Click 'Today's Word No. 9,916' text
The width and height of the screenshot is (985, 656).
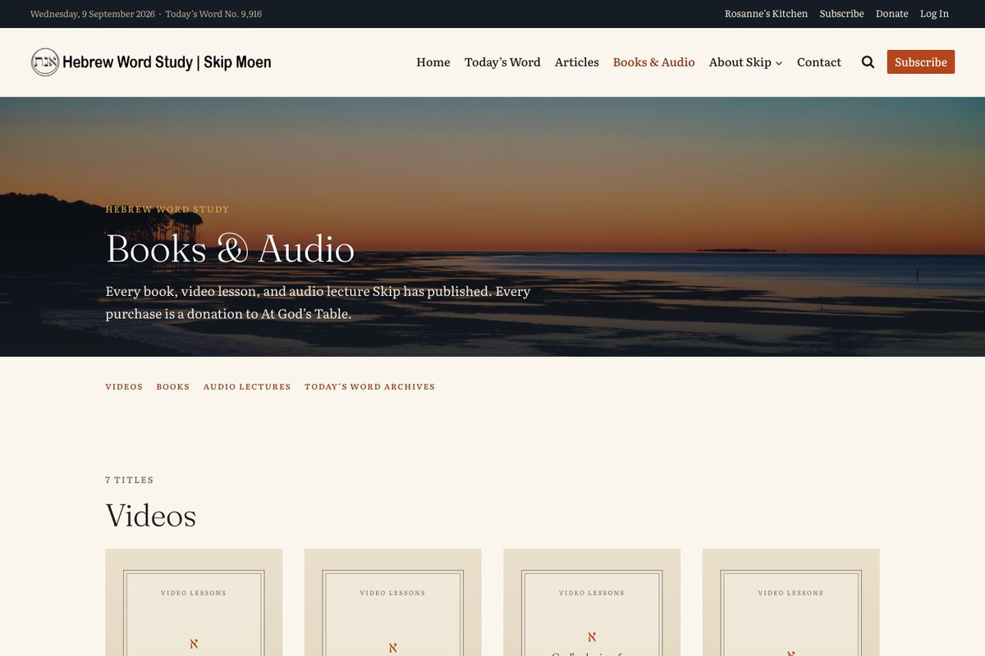coord(213,14)
